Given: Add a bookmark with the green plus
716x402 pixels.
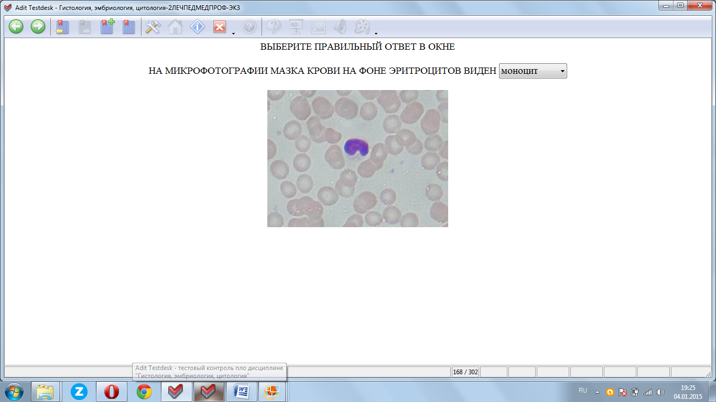Looking at the screenshot, I should [x=107, y=27].
